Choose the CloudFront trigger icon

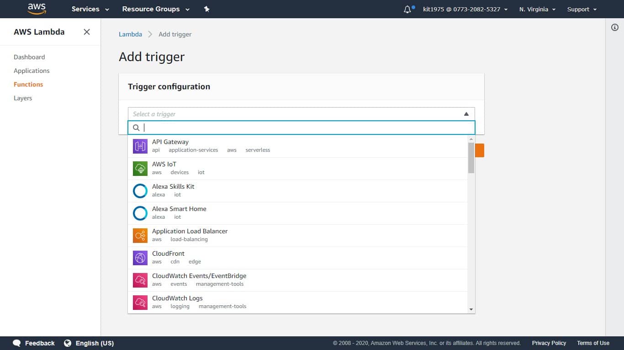[140, 258]
